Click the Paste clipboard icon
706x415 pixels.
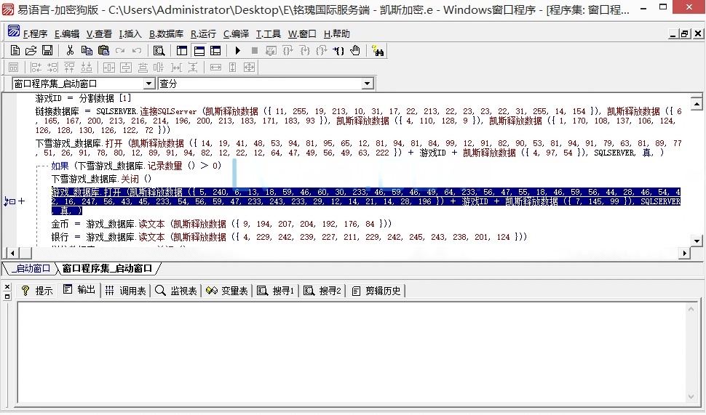(103, 51)
